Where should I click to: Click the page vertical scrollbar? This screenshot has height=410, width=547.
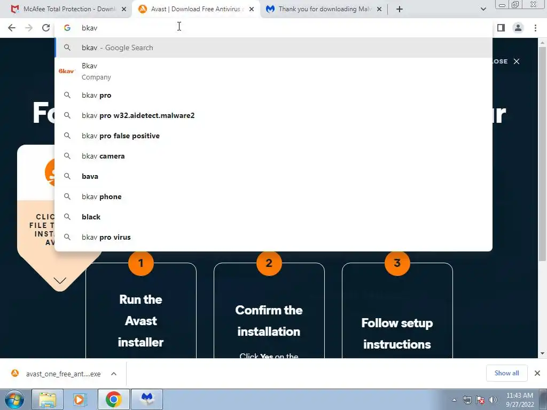click(542, 153)
